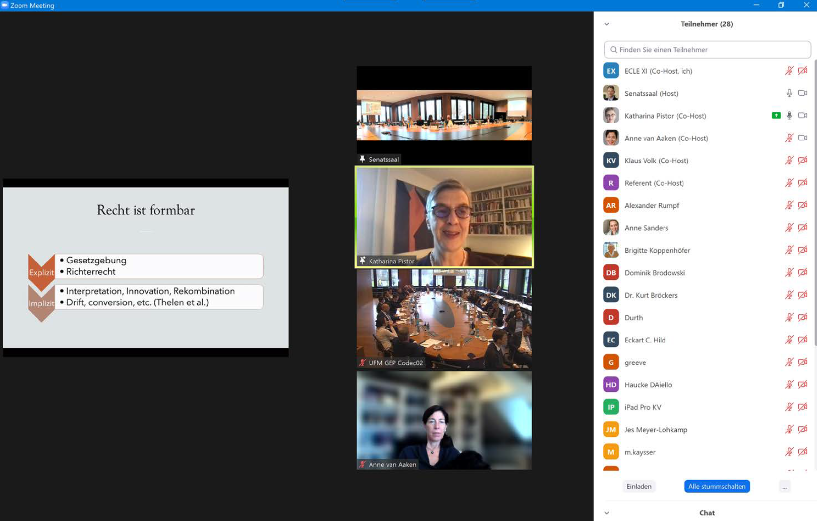Click participant list scrollbar
Image resolution: width=817 pixels, height=521 pixels.
[815, 202]
